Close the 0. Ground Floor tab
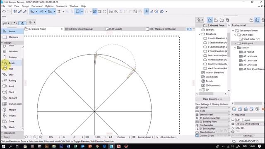 tap(62, 29)
